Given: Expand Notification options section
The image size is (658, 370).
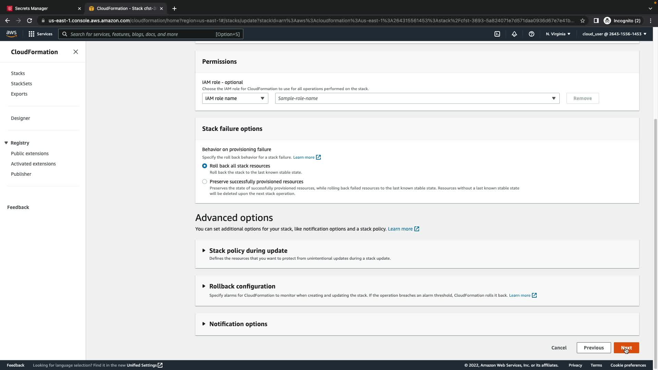Looking at the screenshot, I should click(238, 324).
